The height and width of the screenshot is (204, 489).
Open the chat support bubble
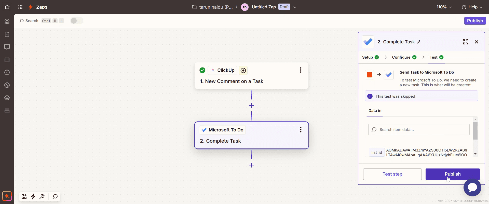(472, 188)
